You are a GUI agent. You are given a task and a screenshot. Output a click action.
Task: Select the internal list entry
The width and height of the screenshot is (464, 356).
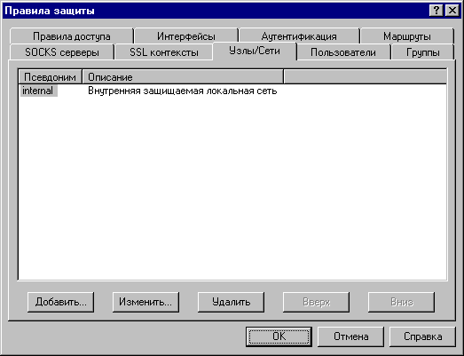click(38, 91)
